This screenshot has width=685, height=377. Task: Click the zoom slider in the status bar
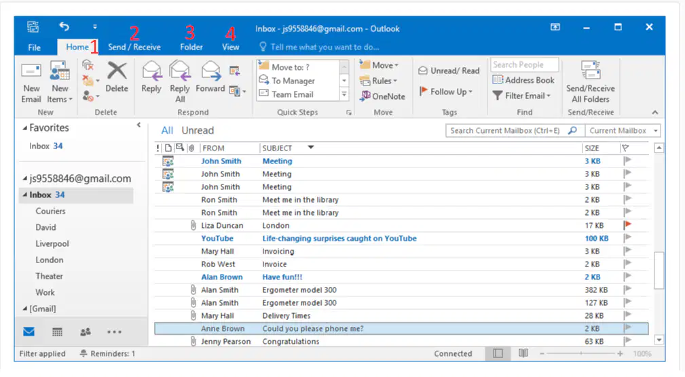coord(581,353)
